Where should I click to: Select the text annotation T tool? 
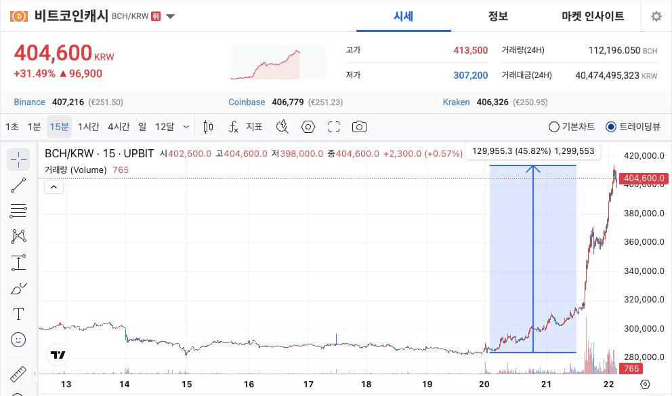coord(18,314)
